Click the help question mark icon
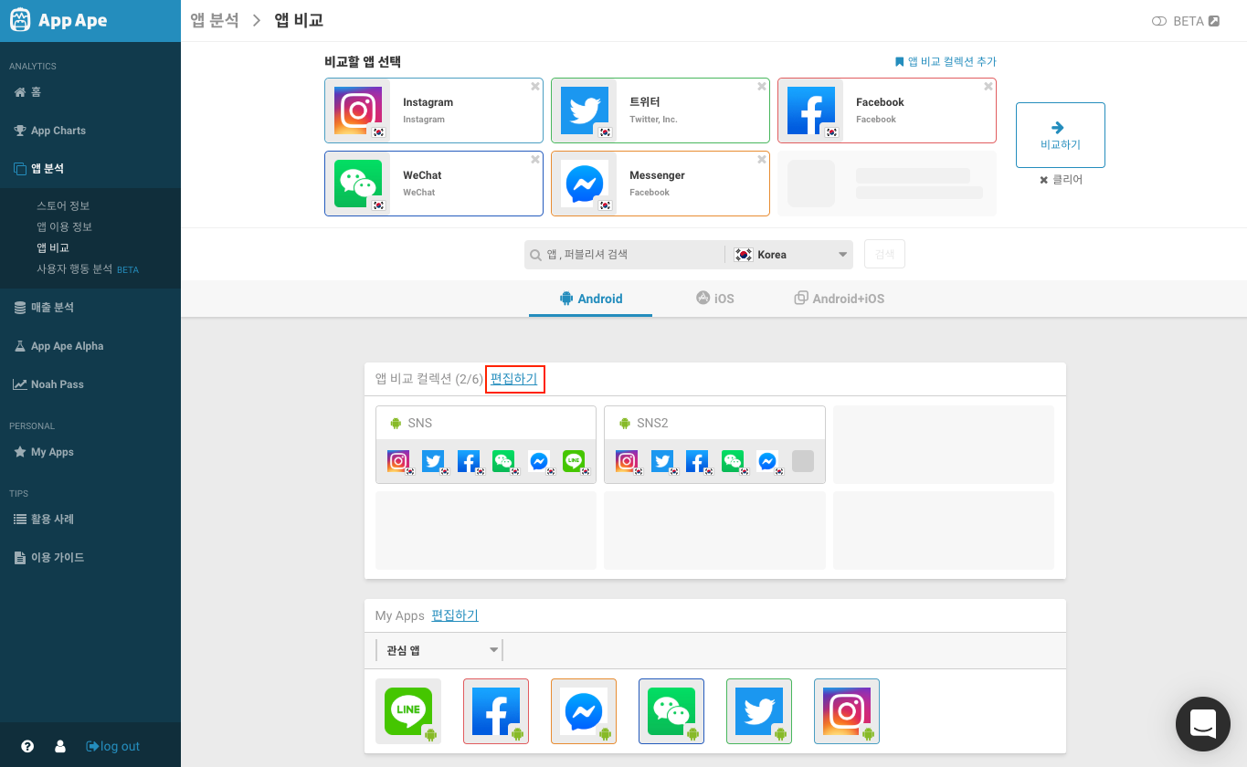 [27, 746]
